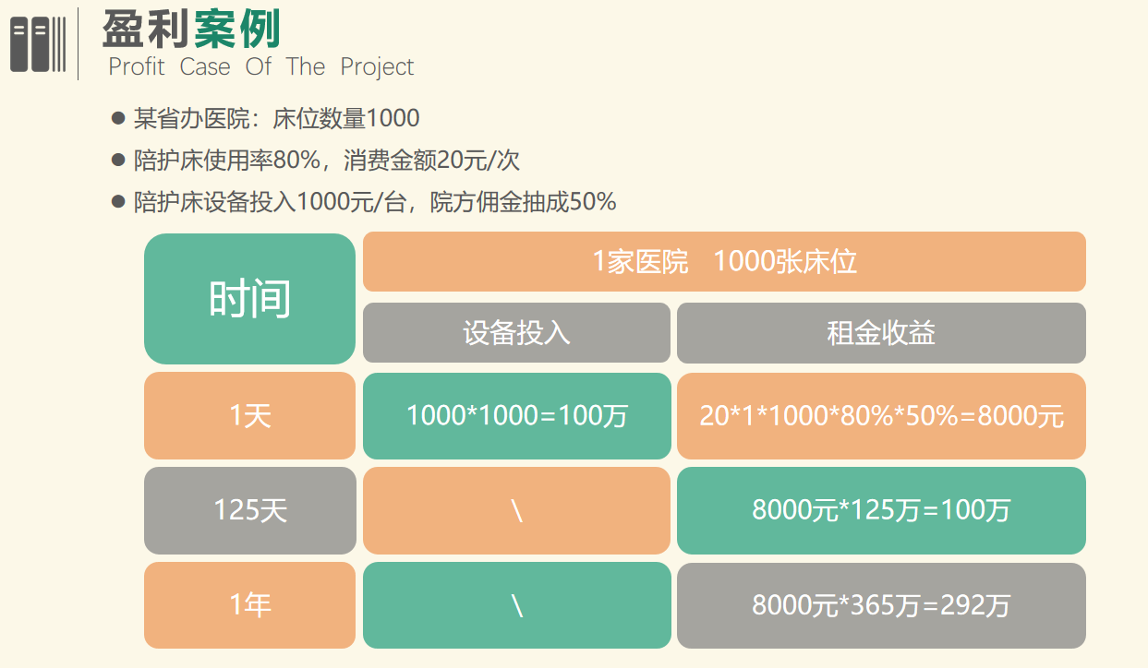Click the green 时间 header cell
The height and width of the screenshot is (668, 1148).
point(249,298)
